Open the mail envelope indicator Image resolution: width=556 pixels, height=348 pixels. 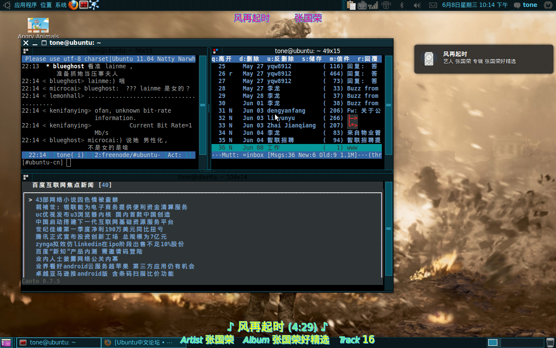coord(433,5)
